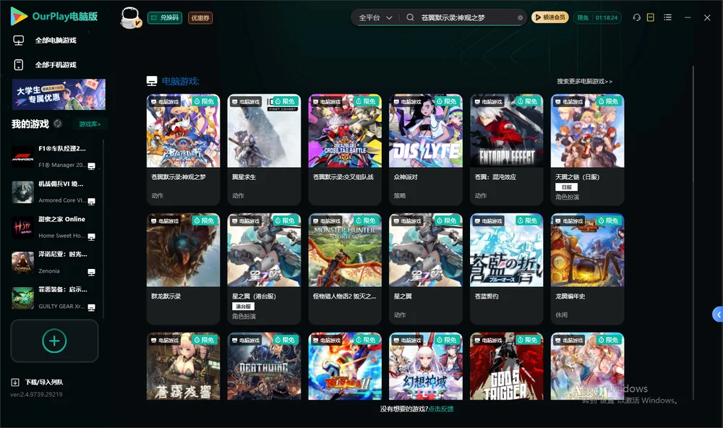Viewport: 723px width, 428px height.
Task: Open the user avatar profile
Action: click(x=130, y=18)
